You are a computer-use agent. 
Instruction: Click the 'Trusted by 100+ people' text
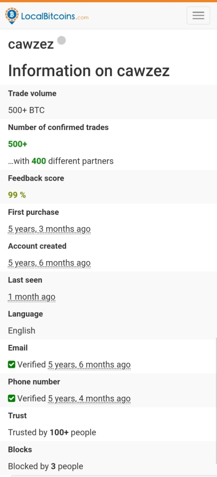click(x=52, y=432)
